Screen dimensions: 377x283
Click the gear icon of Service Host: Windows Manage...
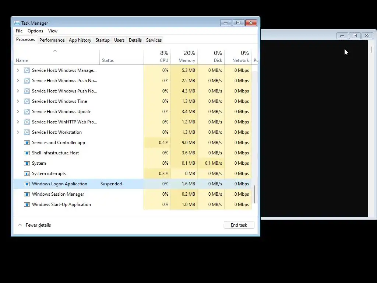(27, 70)
